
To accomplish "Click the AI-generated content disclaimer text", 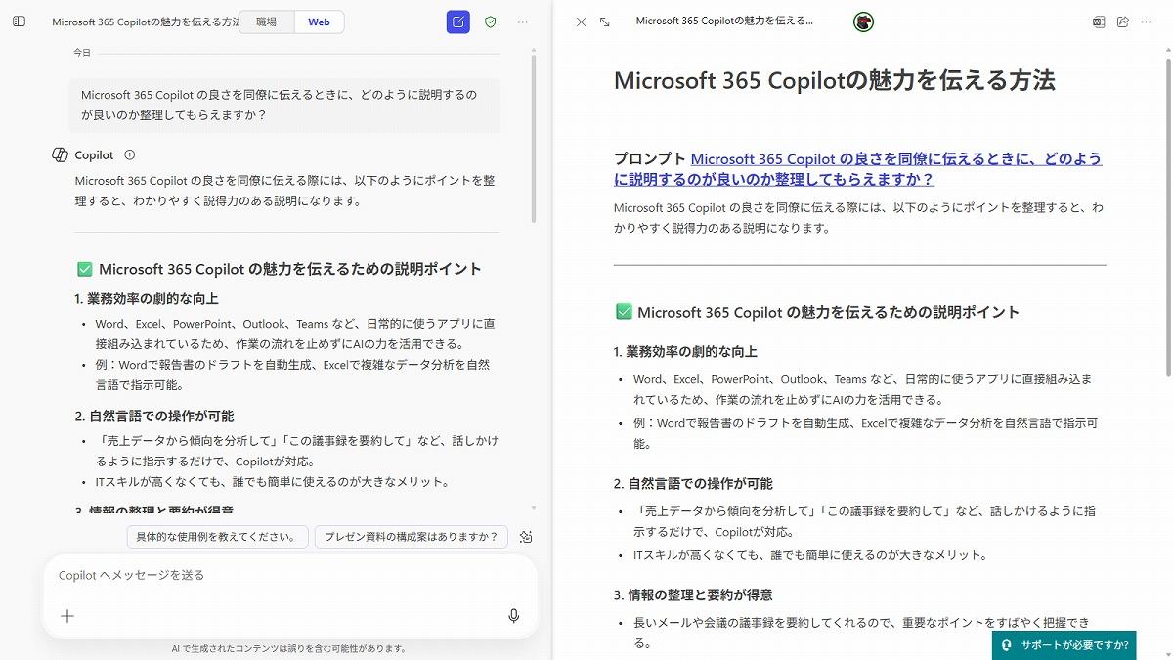I will (x=288, y=648).
